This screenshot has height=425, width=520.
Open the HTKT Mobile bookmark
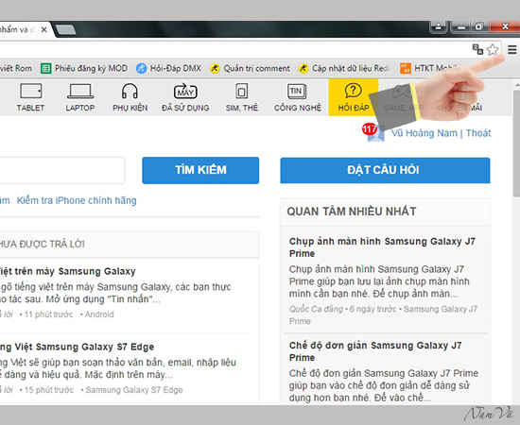(430, 69)
